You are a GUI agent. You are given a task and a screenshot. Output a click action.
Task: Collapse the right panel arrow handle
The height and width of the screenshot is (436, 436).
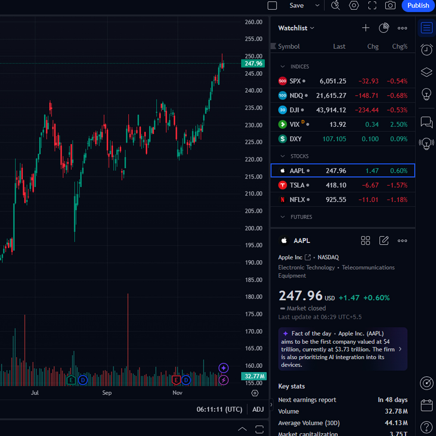[271, 405]
